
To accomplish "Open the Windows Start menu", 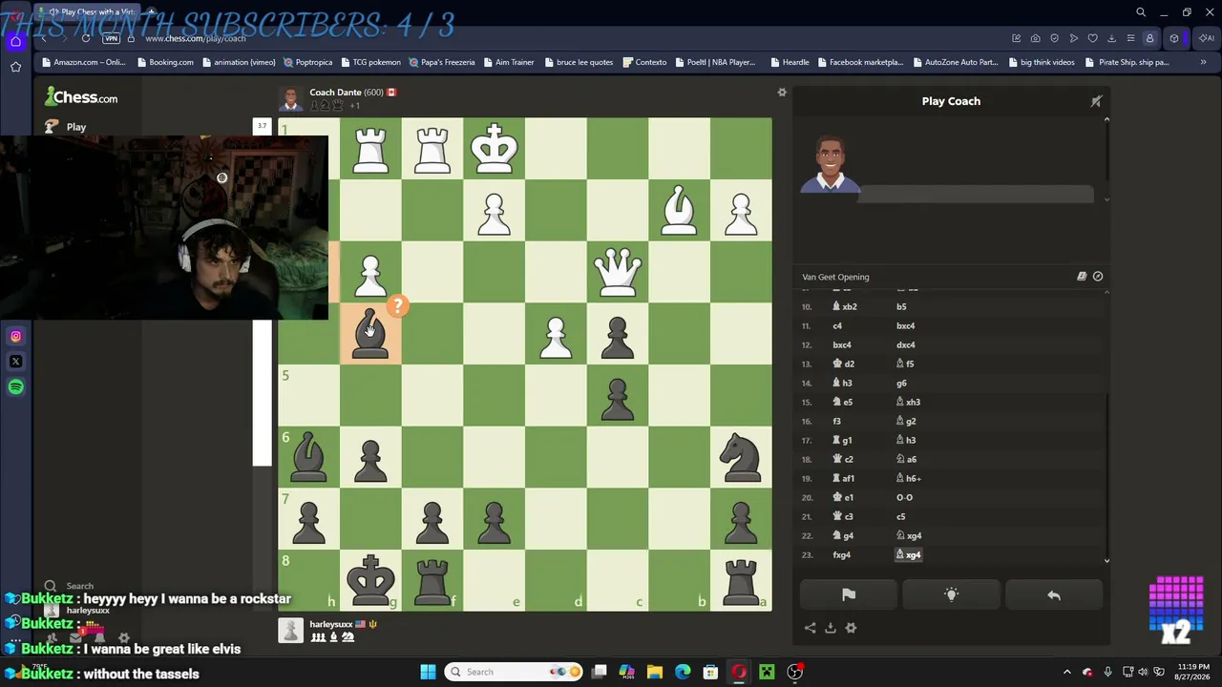I will pyautogui.click(x=429, y=672).
